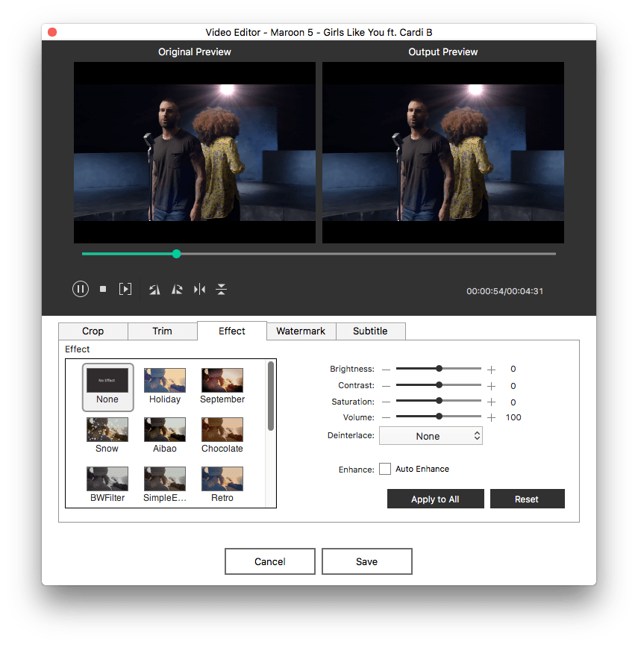The height and width of the screenshot is (645, 638).
Task: Switch to the Trim tab
Action: click(x=163, y=331)
